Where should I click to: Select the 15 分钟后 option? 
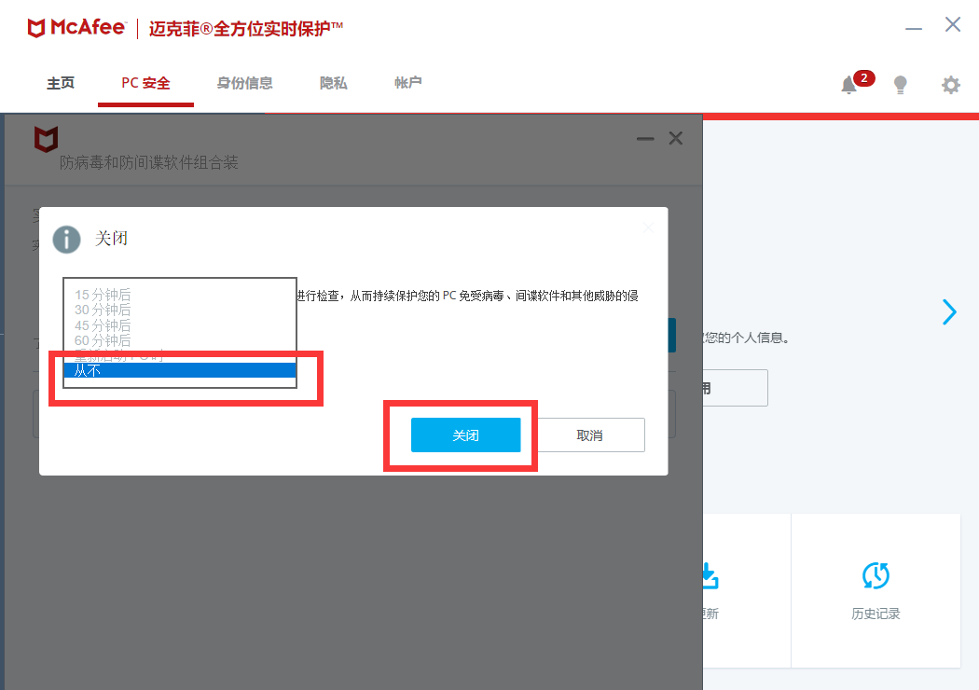[180, 295]
